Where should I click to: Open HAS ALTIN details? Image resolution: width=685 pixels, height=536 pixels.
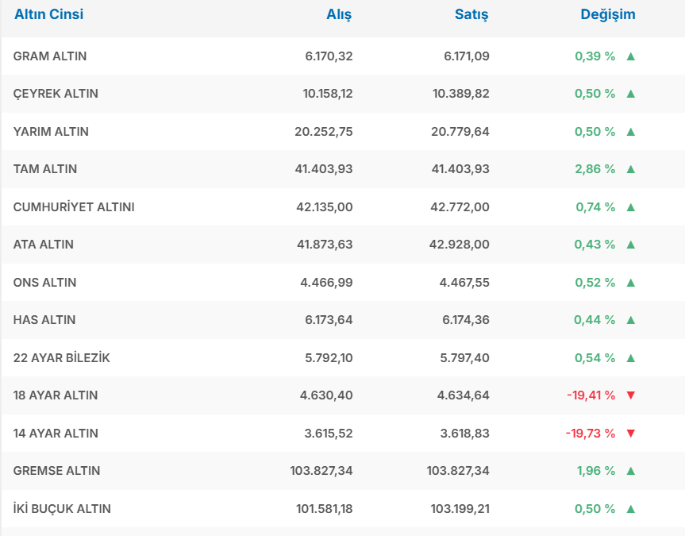44,320
